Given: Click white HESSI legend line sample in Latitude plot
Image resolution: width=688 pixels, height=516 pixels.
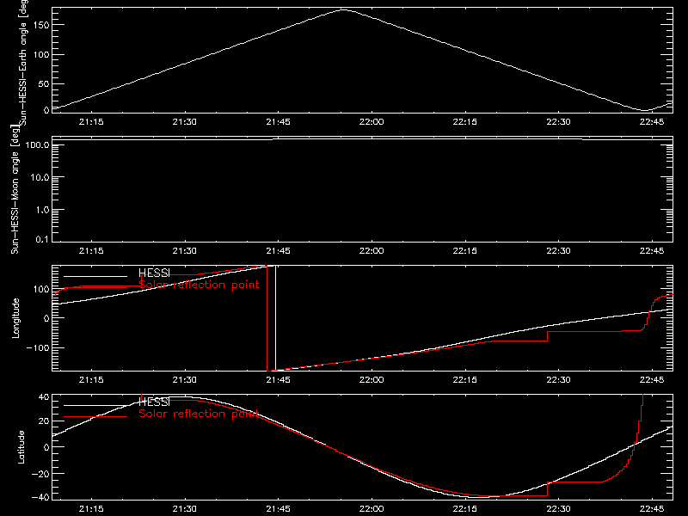Looking at the screenshot, I should [95, 405].
